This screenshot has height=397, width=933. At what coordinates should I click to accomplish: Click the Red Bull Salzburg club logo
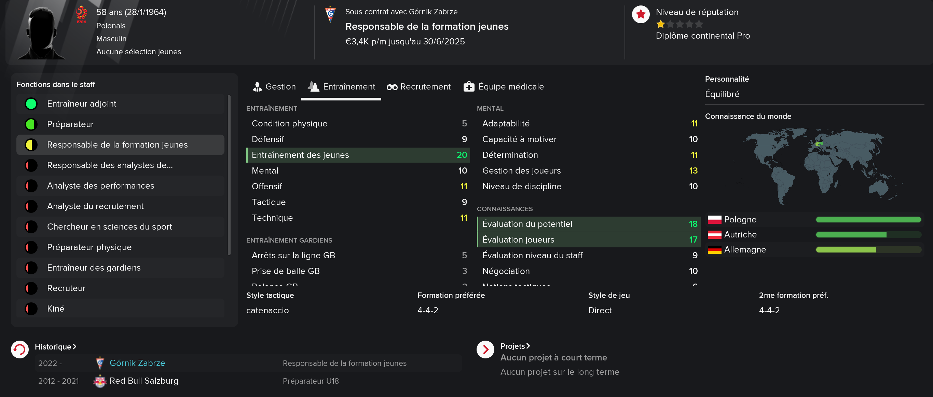click(100, 381)
